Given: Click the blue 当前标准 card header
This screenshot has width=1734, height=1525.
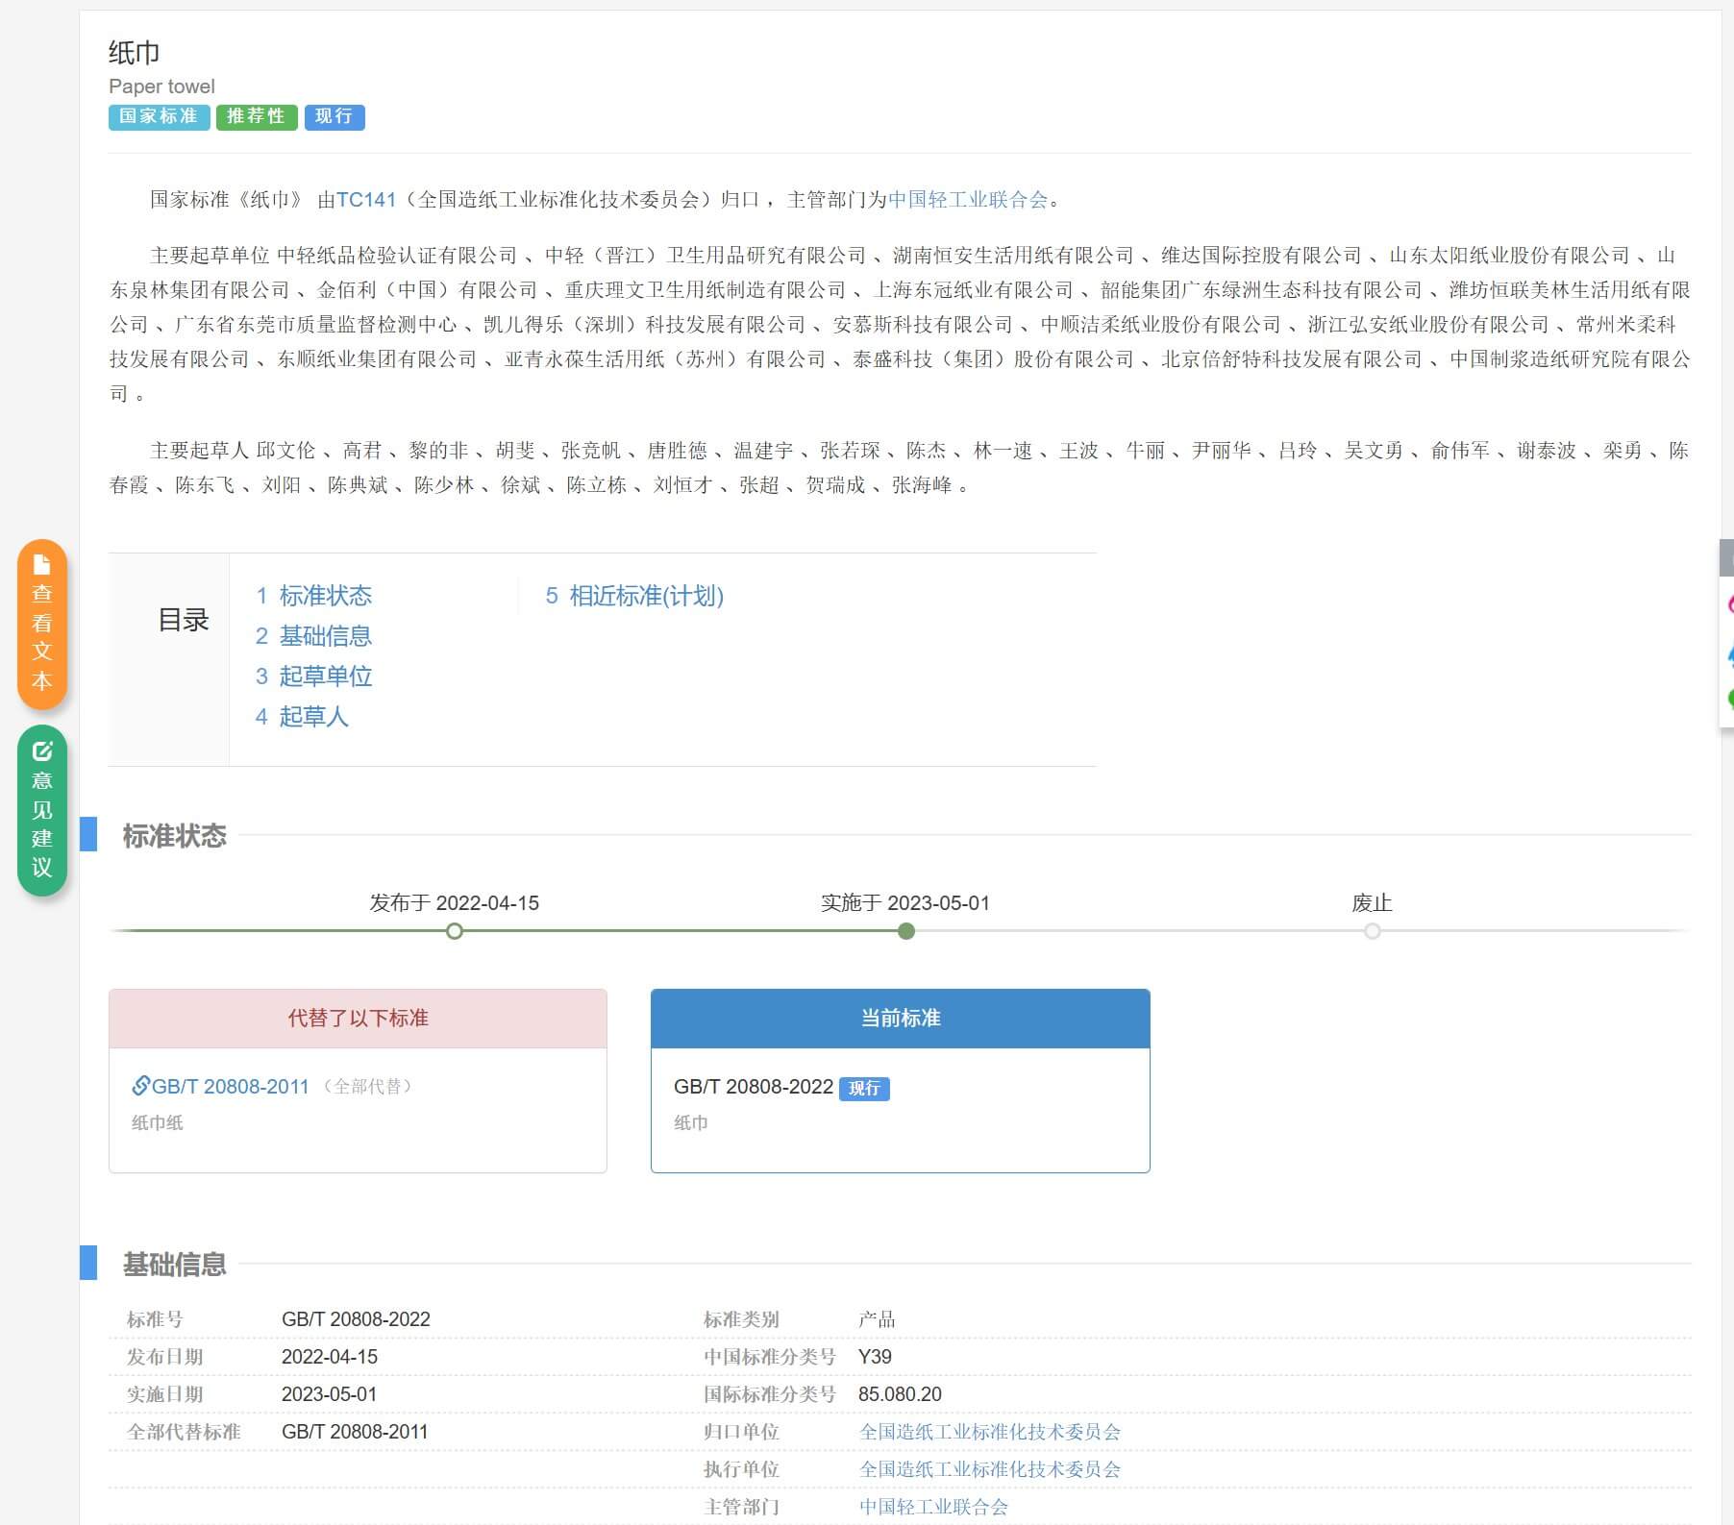Looking at the screenshot, I should (900, 1019).
